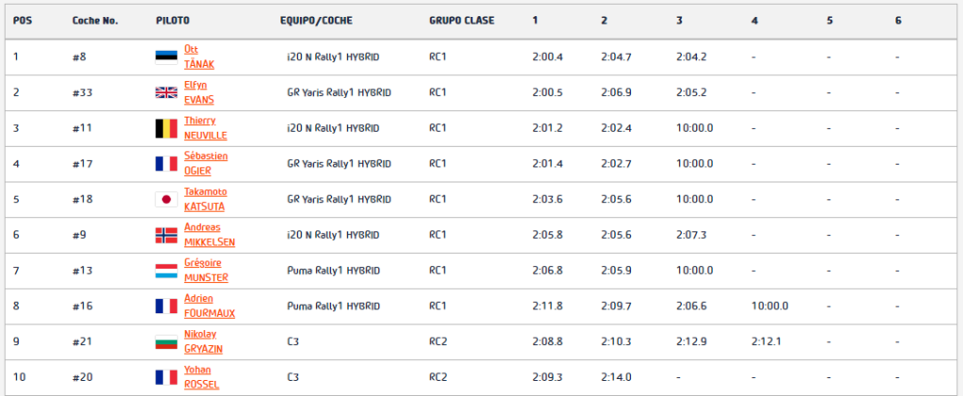Open Adrien Fourmaux driver link

(x=210, y=307)
